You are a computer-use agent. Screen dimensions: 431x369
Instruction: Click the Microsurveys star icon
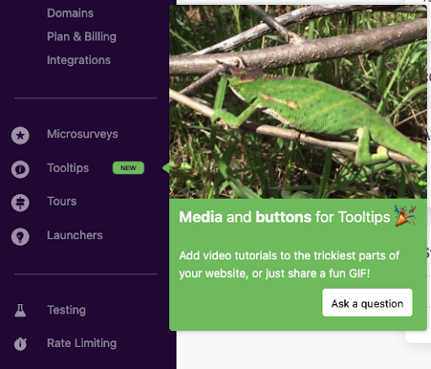click(20, 136)
